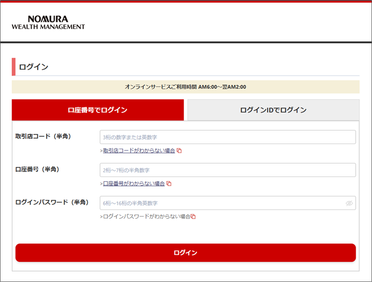
Task: Click the red ログイン button
Action: (186, 253)
